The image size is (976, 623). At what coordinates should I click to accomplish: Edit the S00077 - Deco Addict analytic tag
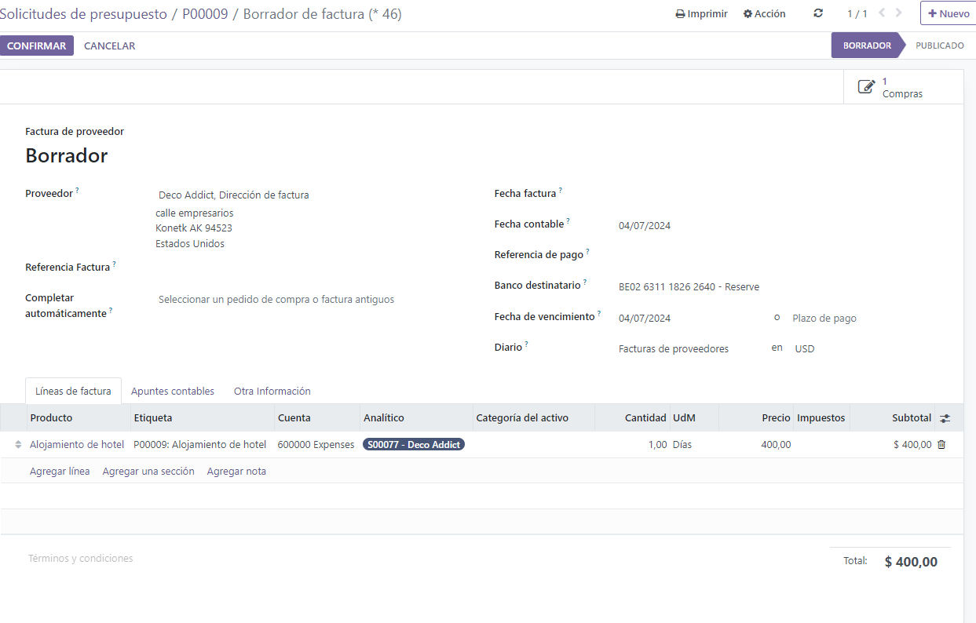(x=415, y=444)
